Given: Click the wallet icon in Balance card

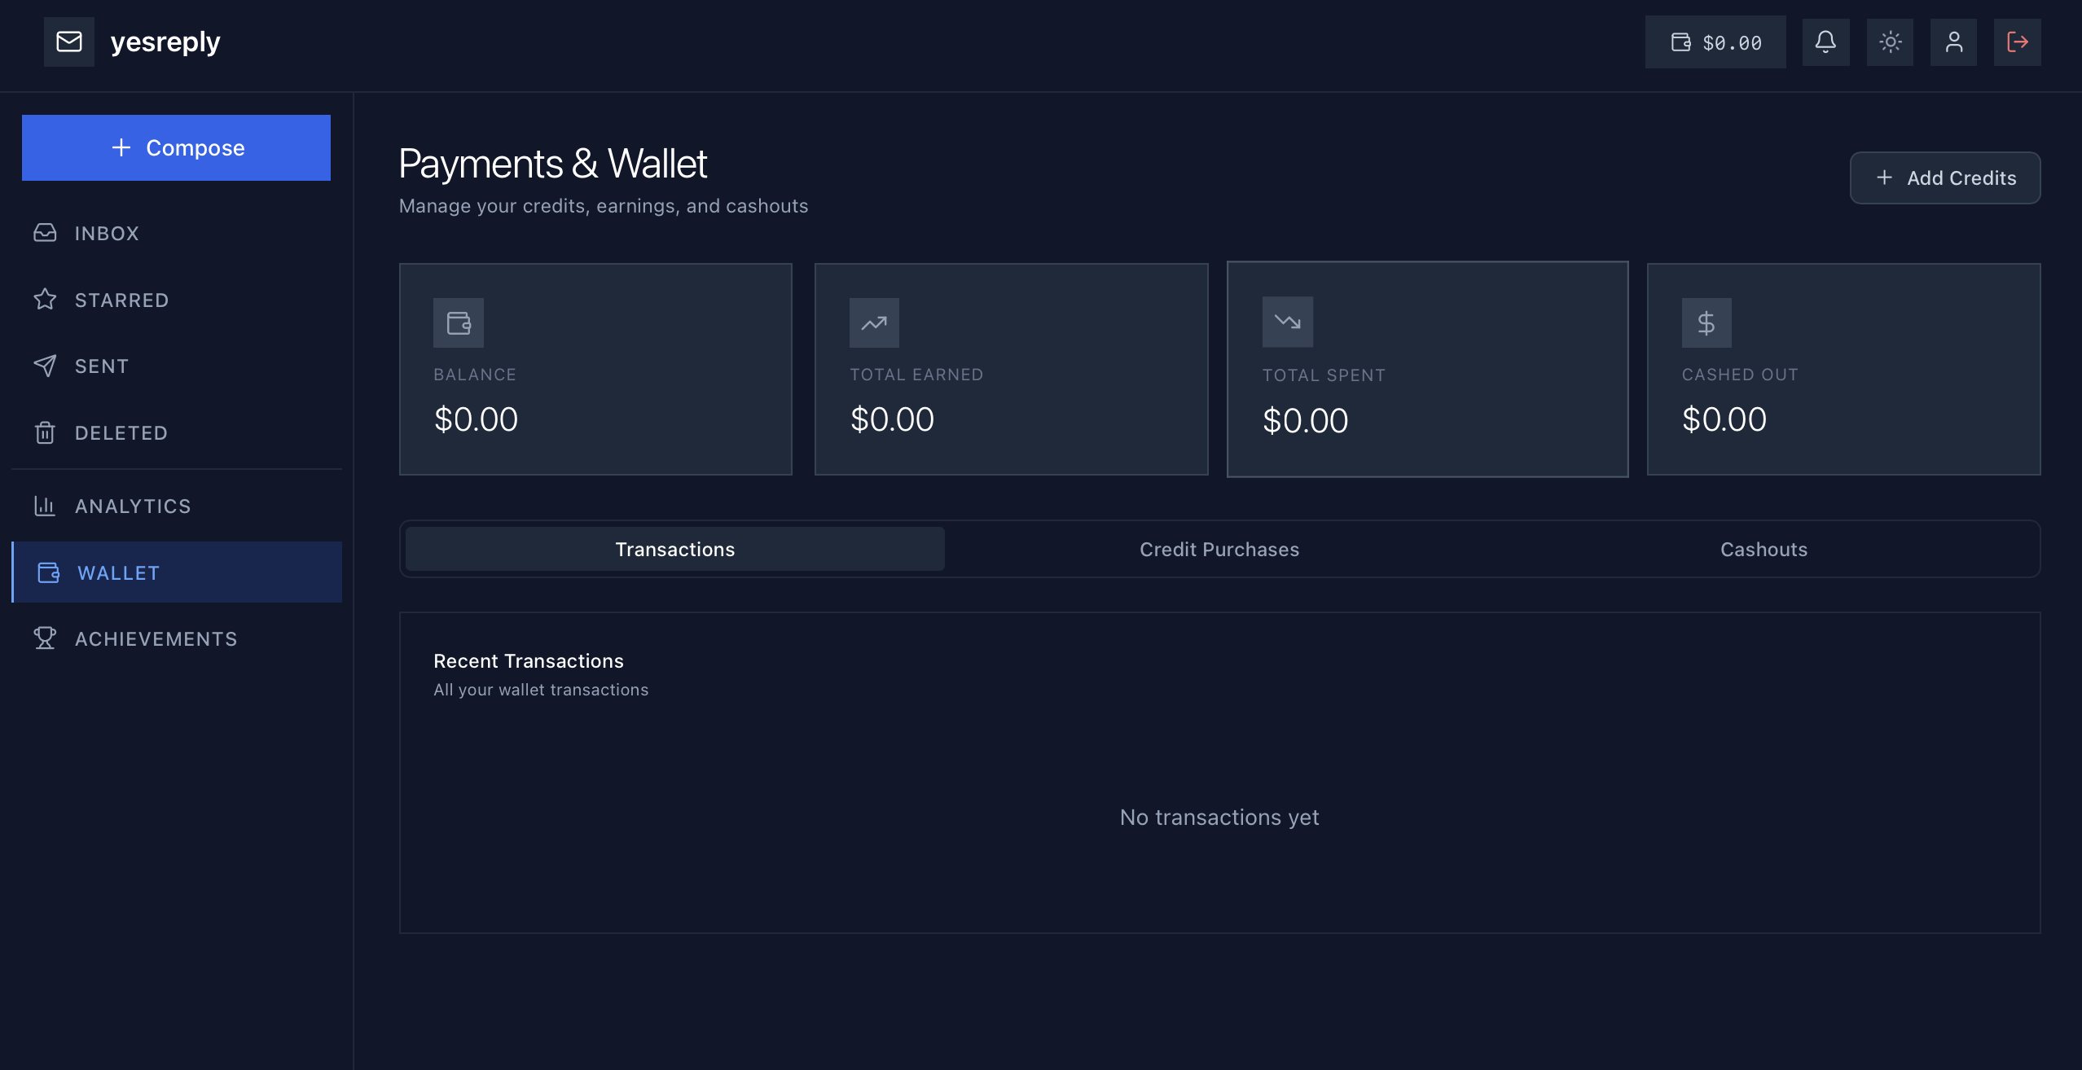Looking at the screenshot, I should tap(459, 323).
